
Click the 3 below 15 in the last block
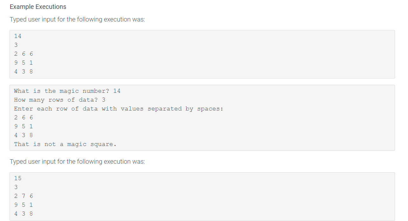[x=16, y=187]
